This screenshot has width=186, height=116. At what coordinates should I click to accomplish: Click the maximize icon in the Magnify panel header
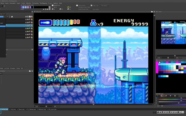pyautogui.click(x=154, y=12)
